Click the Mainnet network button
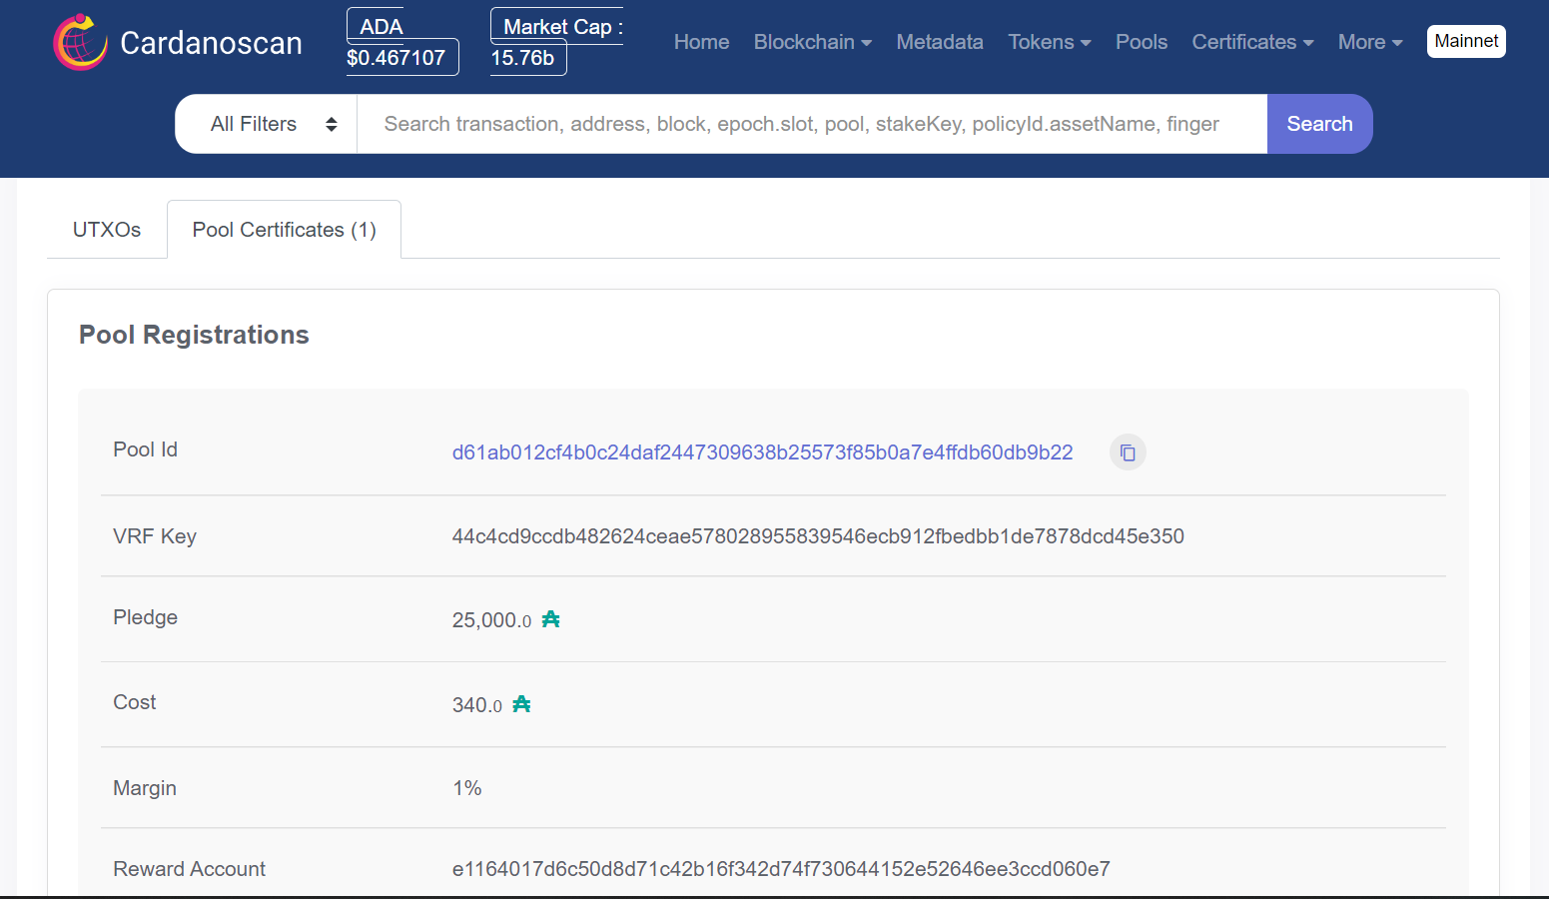 1465,41
